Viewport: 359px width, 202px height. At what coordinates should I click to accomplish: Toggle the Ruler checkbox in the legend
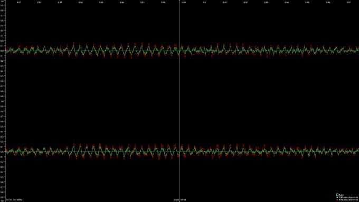[x=337, y=195]
